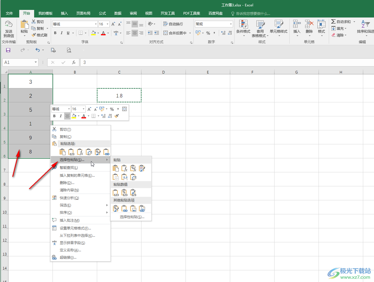Switch to the 公式 ribbon tab

coord(102,13)
